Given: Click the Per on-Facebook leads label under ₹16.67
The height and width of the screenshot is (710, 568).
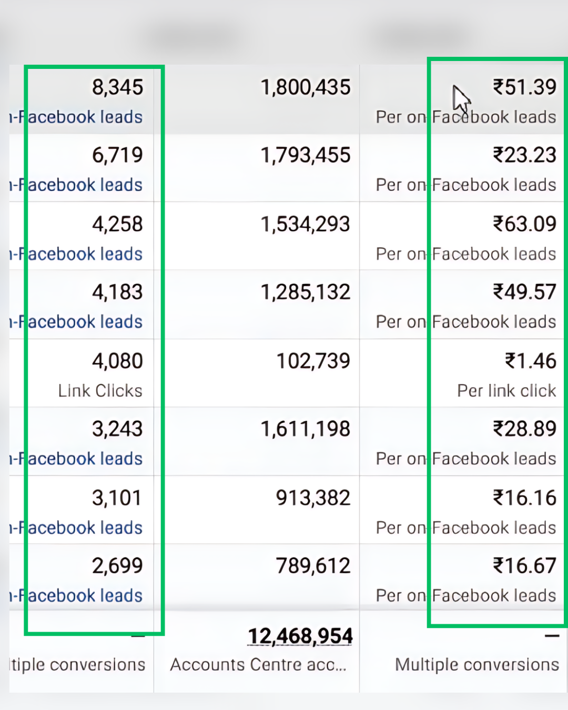Looking at the screenshot, I should click(x=466, y=595).
